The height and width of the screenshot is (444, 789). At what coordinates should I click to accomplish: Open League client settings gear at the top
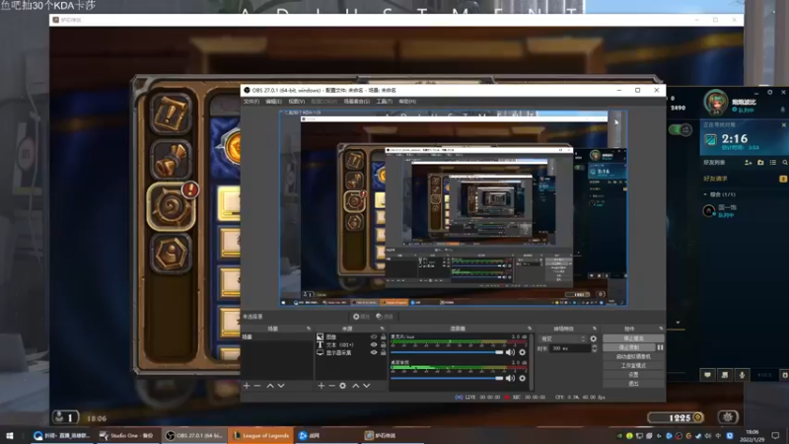coord(770,92)
